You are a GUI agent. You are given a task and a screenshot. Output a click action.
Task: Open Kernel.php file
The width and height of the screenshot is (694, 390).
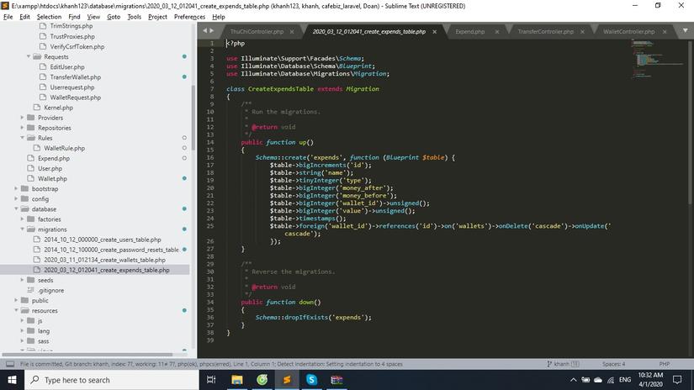[58, 108]
